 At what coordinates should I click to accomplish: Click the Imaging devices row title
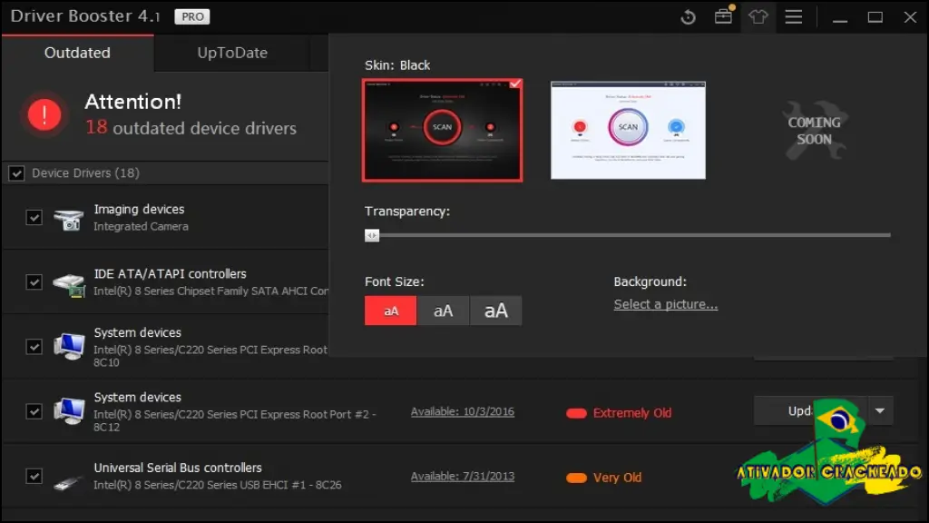[139, 210]
